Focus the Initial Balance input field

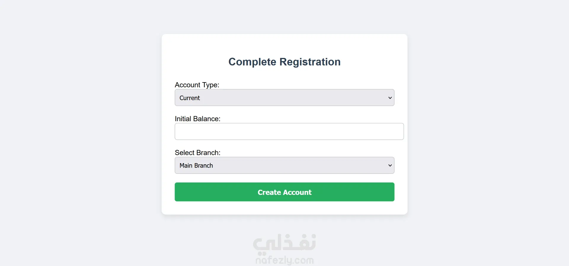(x=289, y=132)
